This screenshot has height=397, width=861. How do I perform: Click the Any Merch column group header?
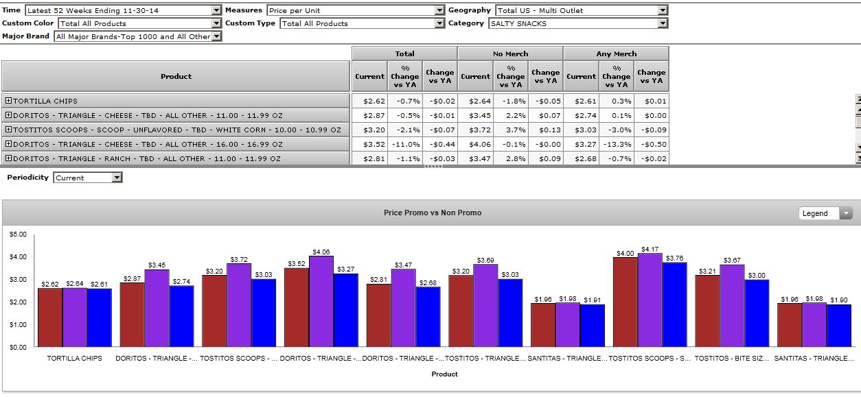point(616,53)
